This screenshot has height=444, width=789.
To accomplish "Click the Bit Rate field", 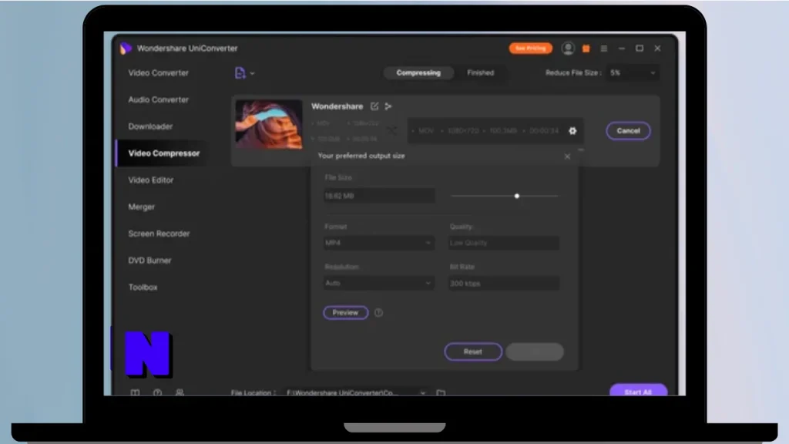I will click(504, 284).
